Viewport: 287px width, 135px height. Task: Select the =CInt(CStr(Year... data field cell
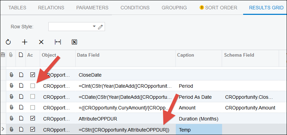(126, 86)
